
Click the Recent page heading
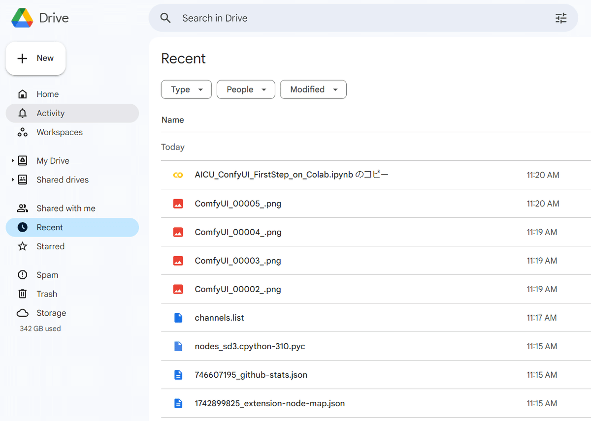(x=183, y=59)
